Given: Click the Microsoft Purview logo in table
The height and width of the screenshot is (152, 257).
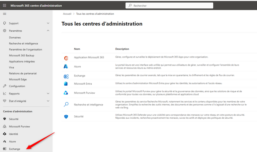Looking at the screenshot, I should (x=66, y=93).
